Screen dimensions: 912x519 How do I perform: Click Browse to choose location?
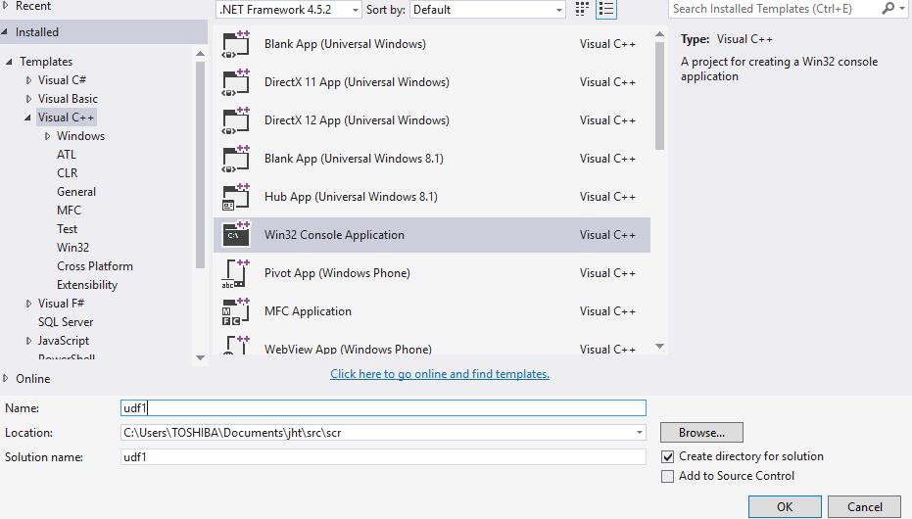[x=701, y=433]
